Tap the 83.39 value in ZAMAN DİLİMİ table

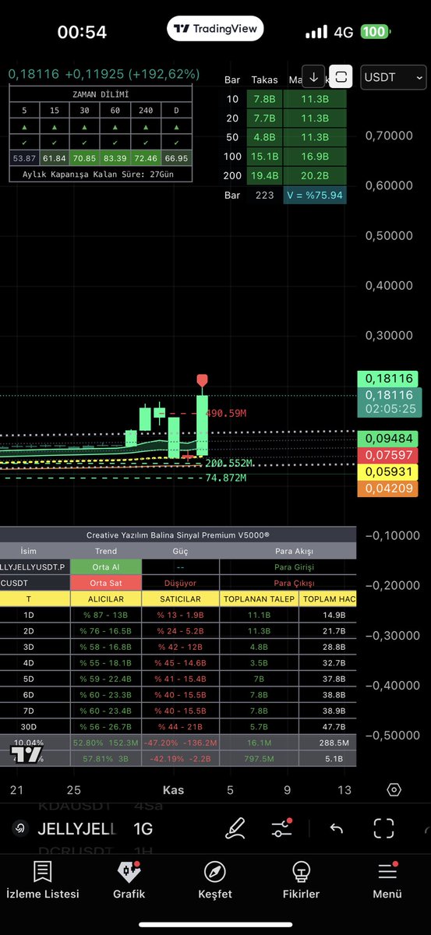click(x=115, y=158)
